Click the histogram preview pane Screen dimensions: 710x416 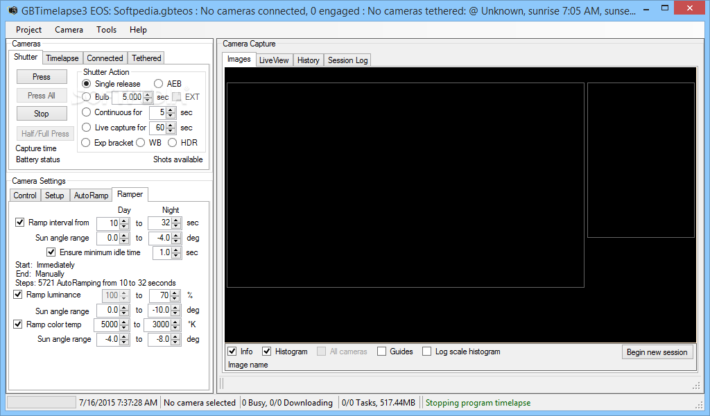click(641, 159)
